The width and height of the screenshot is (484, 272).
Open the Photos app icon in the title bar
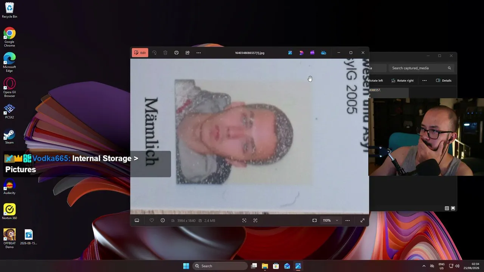click(x=290, y=53)
